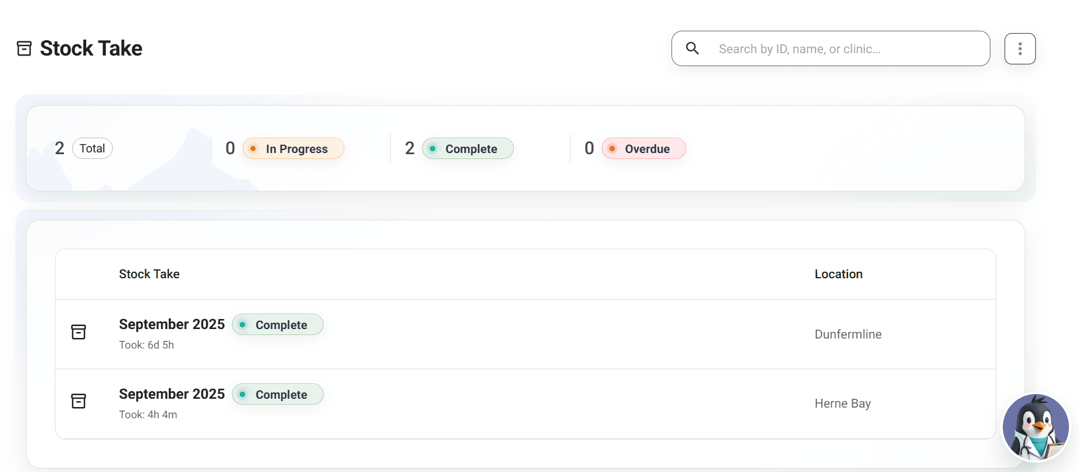
Task: Open the Herne Bay September 2025 stock take
Action: click(172, 394)
